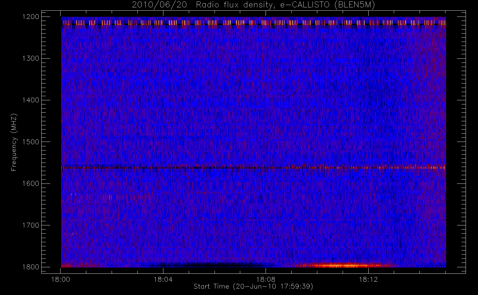The width and height of the screenshot is (478, 295).
Task: Click the 1200 frequency tick label
Action: [x=31, y=17]
